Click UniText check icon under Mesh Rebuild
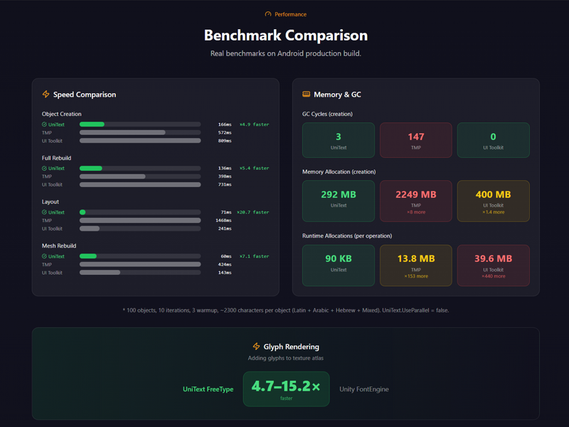Screen dimensions: 569x427 (x=44, y=256)
